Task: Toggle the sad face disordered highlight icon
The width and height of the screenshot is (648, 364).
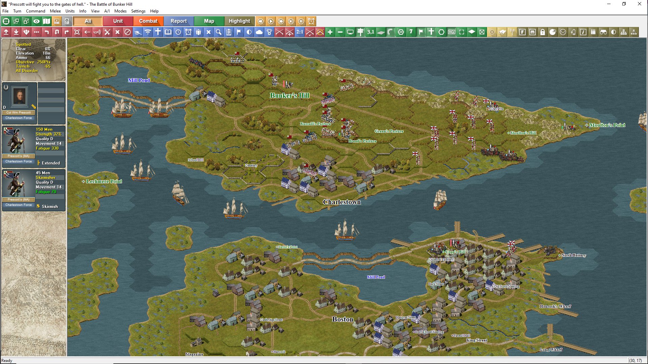Action: pyautogui.click(x=563, y=32)
